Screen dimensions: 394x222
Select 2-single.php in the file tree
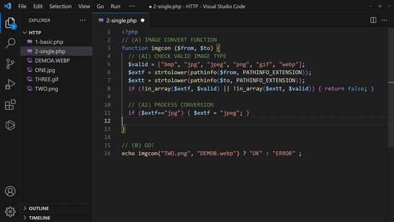click(x=50, y=51)
